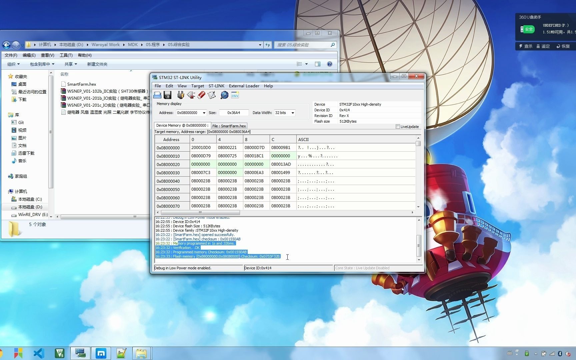576x360 pixels.
Task: Open the green V5 app on taskbar
Action: [x=60, y=353]
